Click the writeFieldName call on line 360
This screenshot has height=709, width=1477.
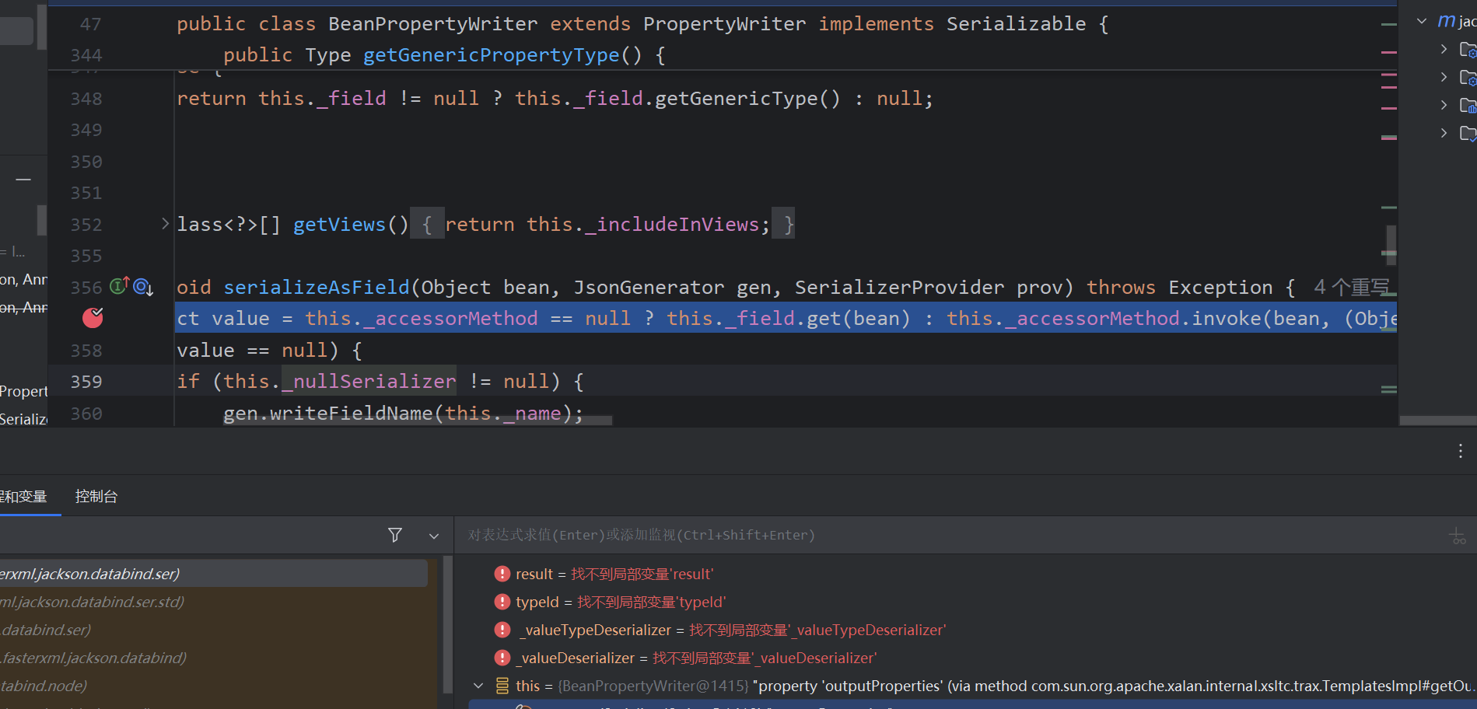pos(351,414)
